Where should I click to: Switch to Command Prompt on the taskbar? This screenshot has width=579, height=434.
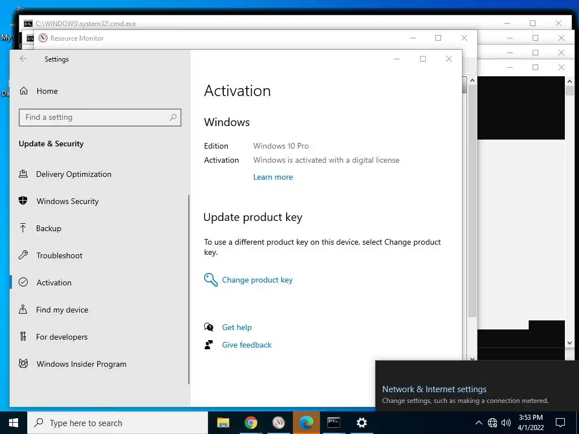click(334, 423)
